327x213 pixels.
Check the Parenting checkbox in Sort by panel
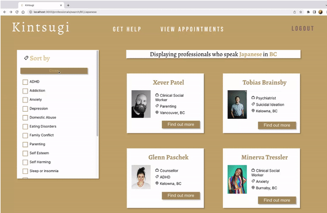point(25,144)
